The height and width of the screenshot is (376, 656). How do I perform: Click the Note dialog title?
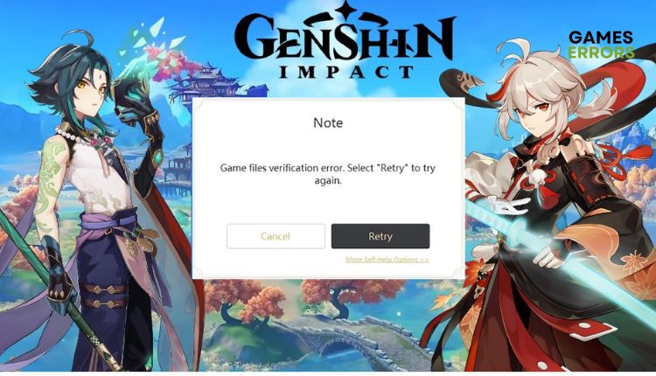pos(328,122)
